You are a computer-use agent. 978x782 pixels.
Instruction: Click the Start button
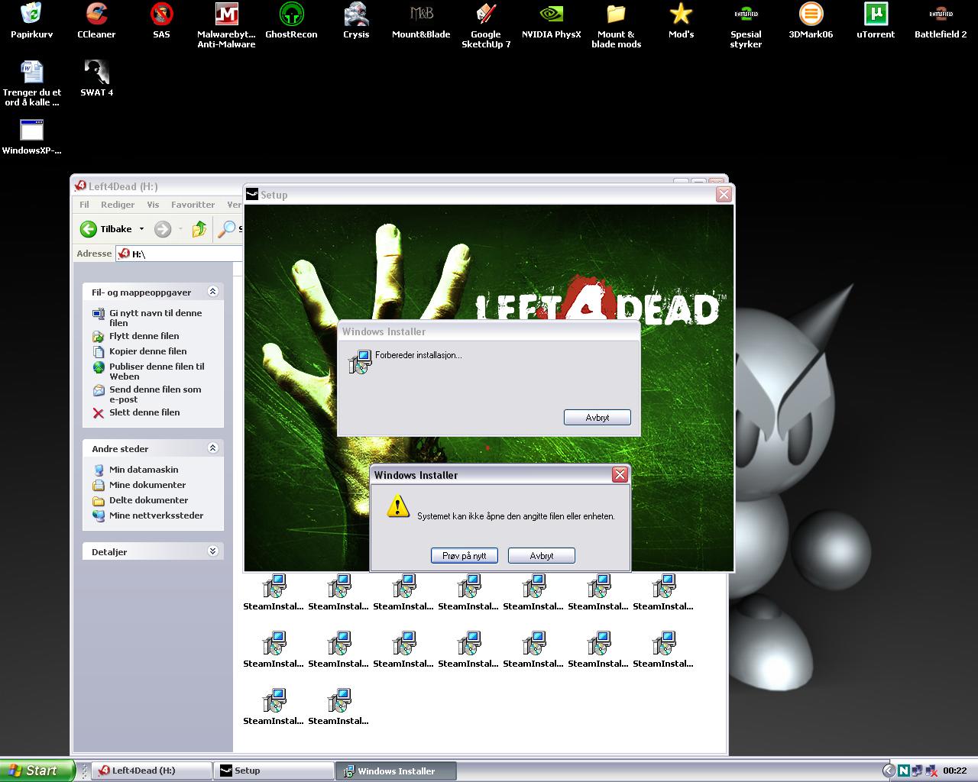(37, 771)
